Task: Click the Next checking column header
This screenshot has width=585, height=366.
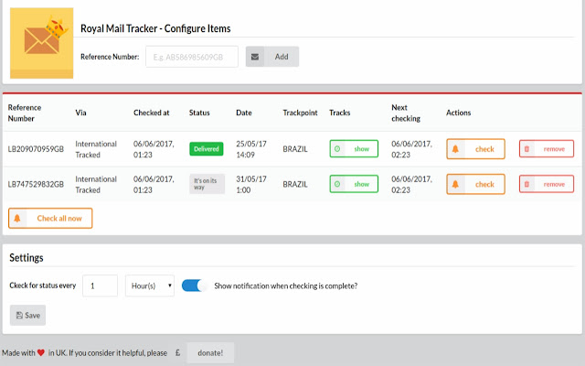Action: pos(406,113)
